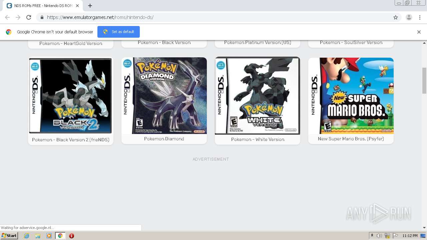Open Pokemon Diamond cover image
Screen dimensions: 427x240
[164, 96]
